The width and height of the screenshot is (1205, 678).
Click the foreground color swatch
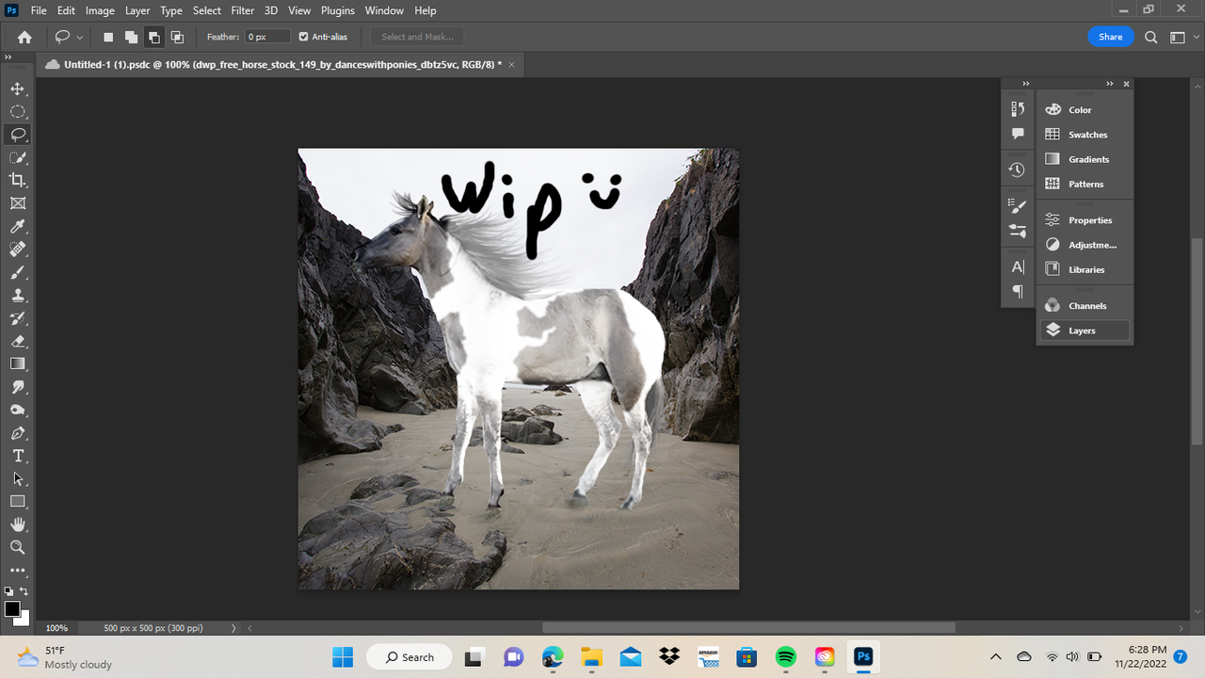click(x=12, y=609)
